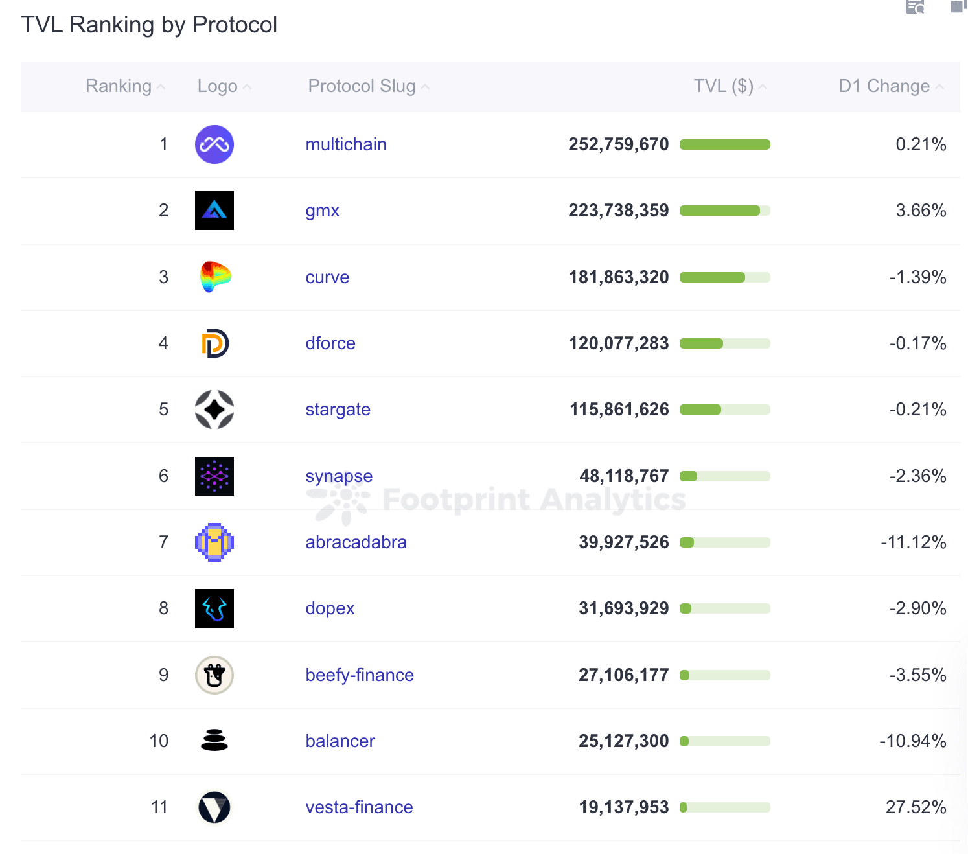Open the multichain protocol link
Image resolution: width=968 pixels, height=854 pixels.
346,144
